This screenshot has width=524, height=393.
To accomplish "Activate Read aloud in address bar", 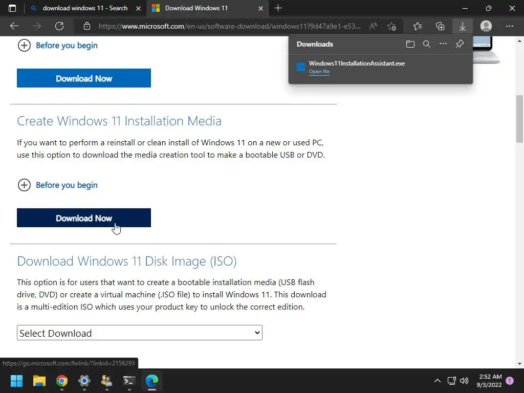I will [x=373, y=26].
